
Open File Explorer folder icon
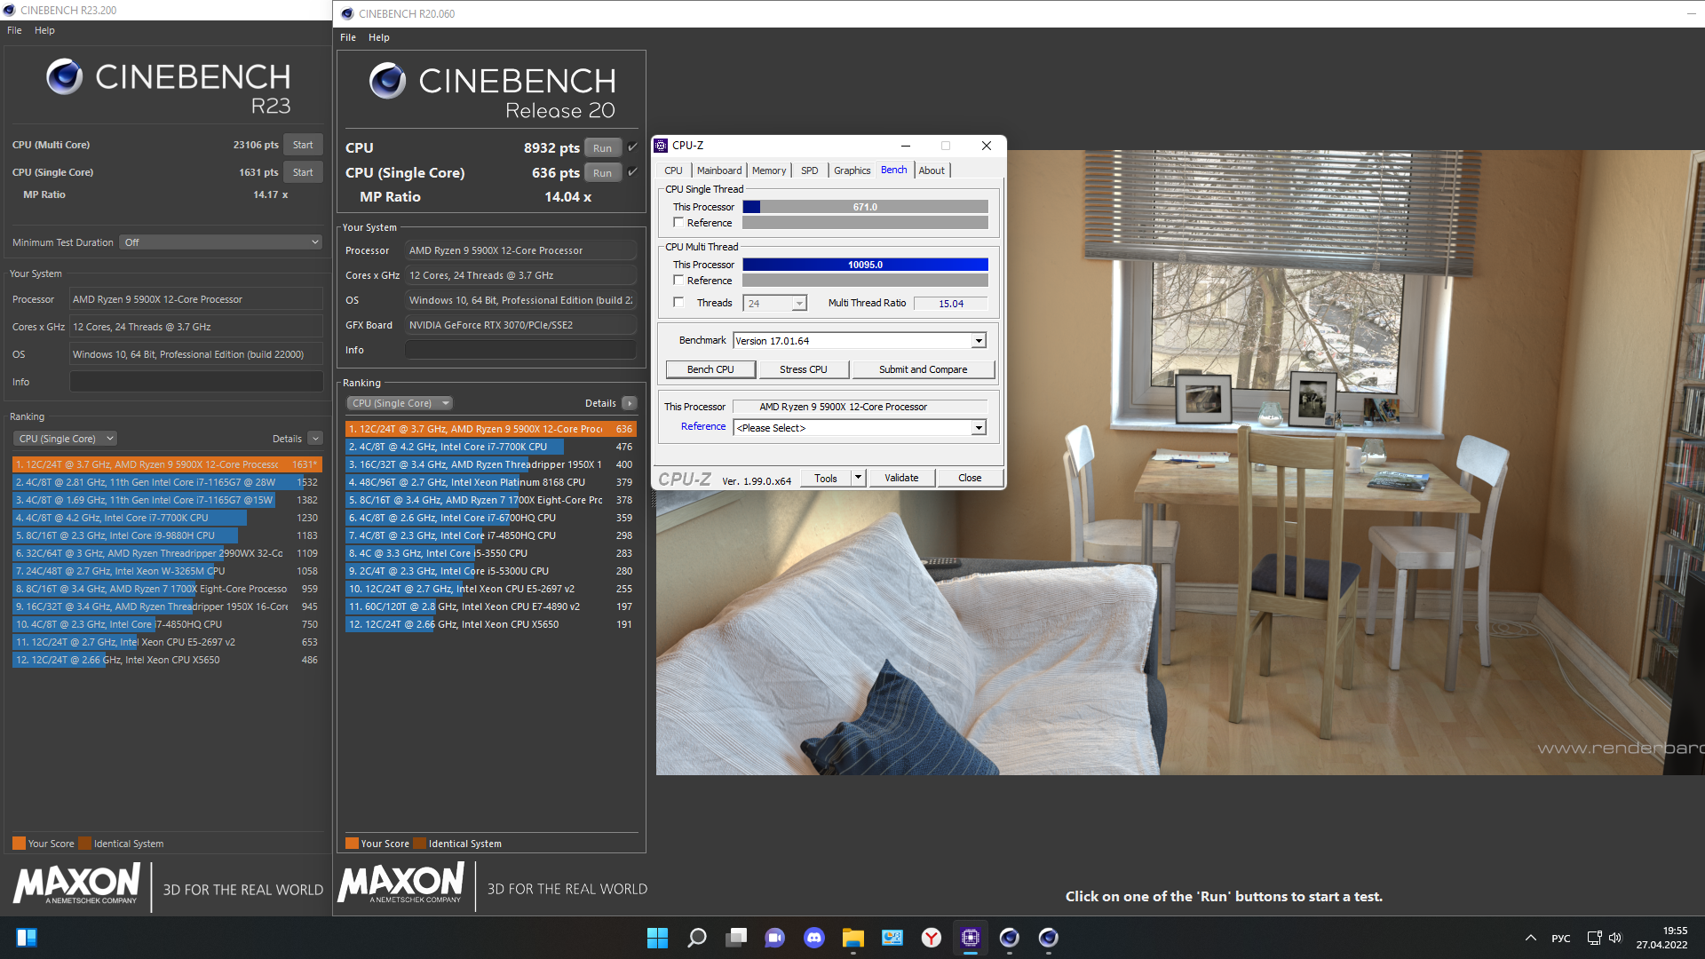pyautogui.click(x=852, y=938)
